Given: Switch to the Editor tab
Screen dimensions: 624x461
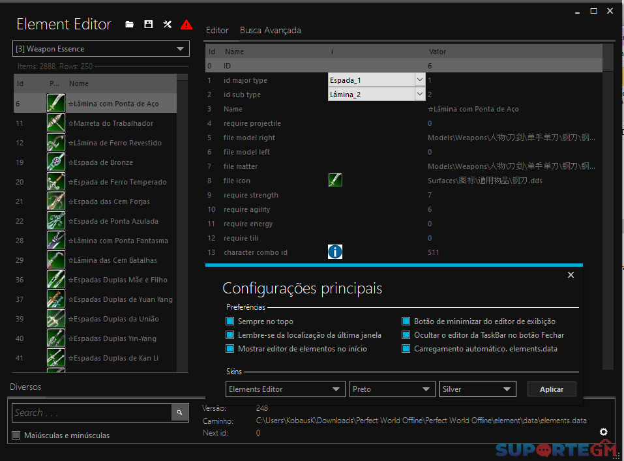Looking at the screenshot, I should pos(217,30).
